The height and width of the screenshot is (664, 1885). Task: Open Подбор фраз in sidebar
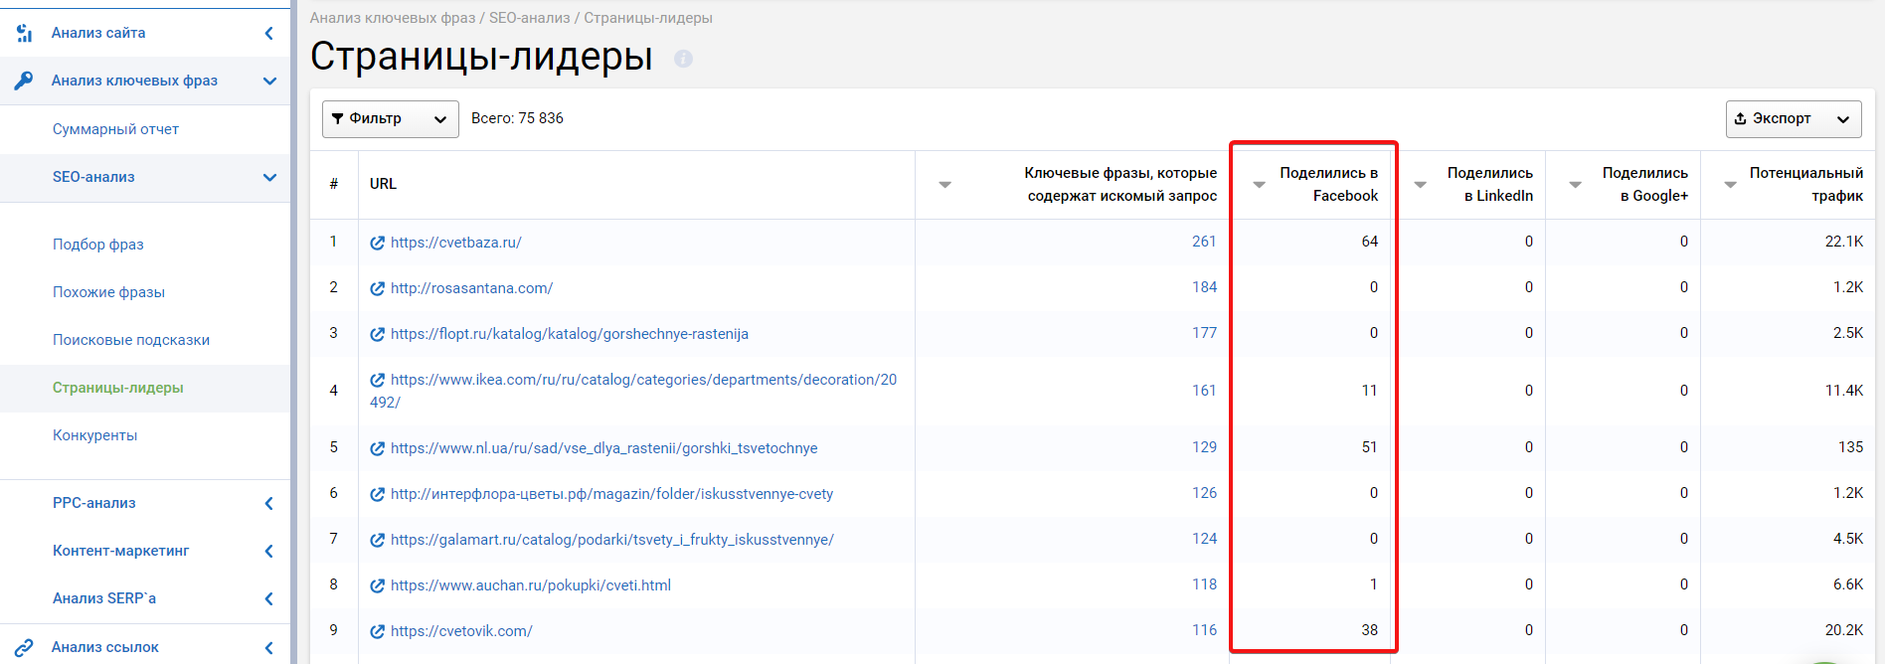(x=98, y=245)
